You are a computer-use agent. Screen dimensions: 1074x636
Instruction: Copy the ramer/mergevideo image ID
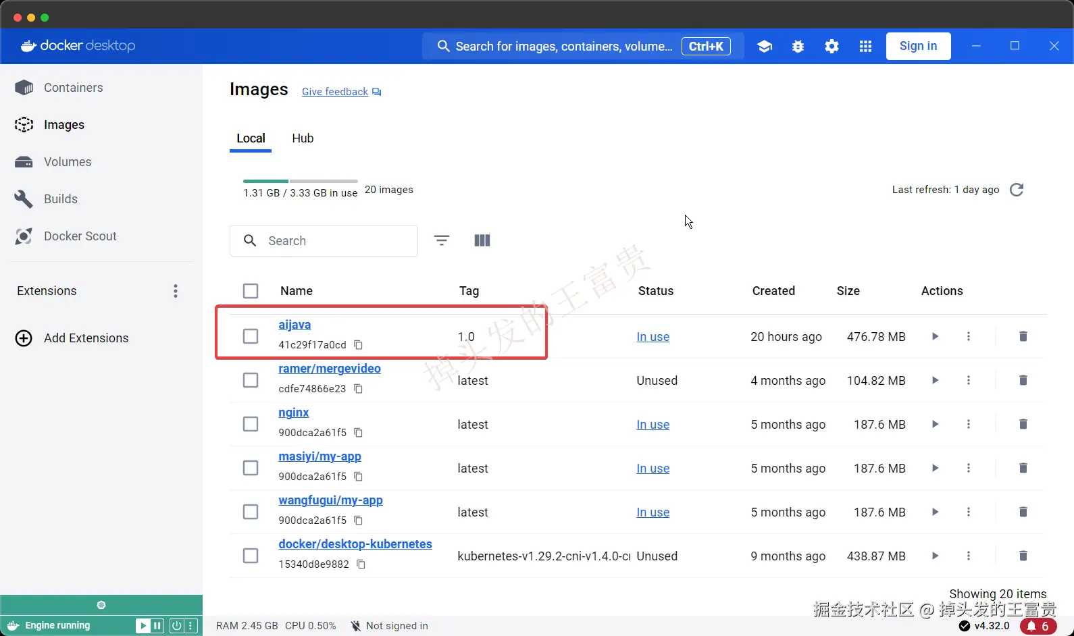(359, 389)
